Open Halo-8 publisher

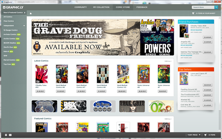click(6, 51)
